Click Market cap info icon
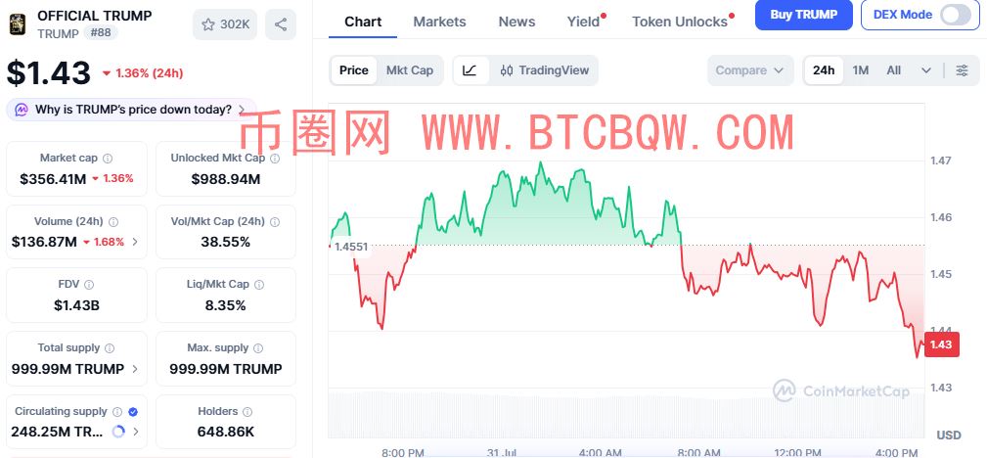Viewport: 987px width, 458px height. click(108, 159)
